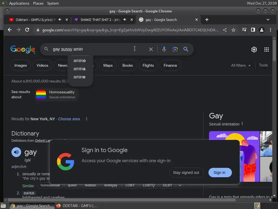Bookmark this tab with the star icon
This screenshot has width=278, height=209.
tap(233, 30)
